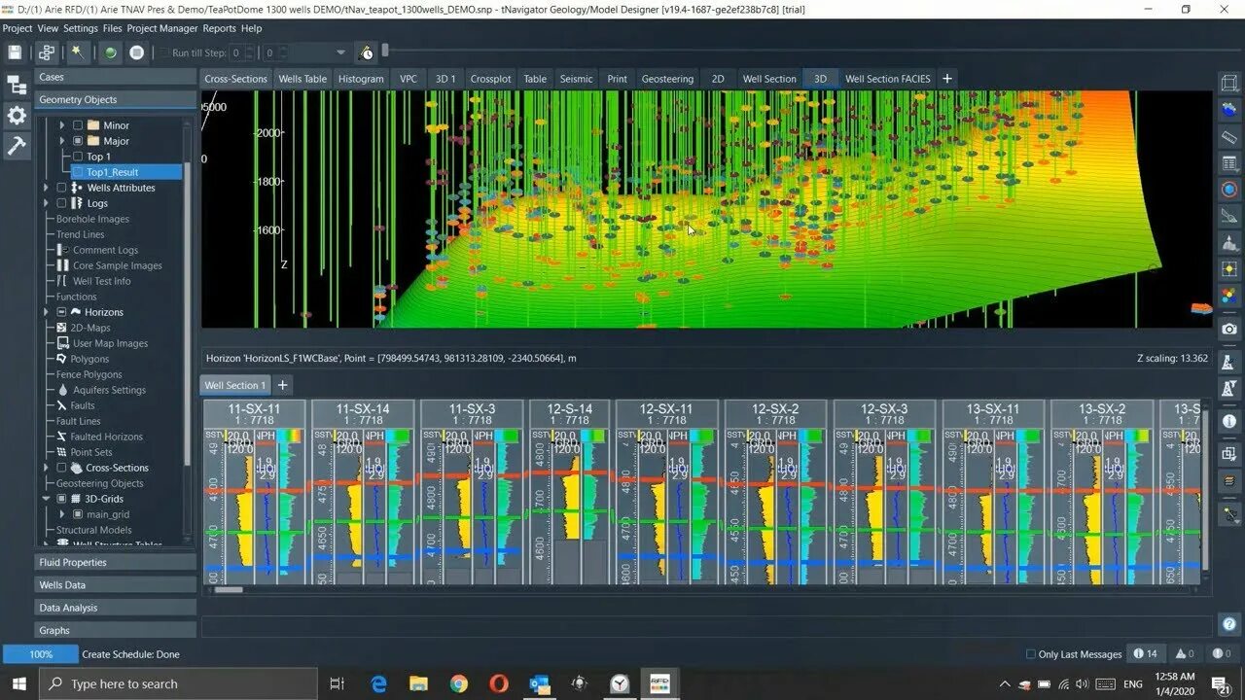Open the Wells Data section
Viewport: 1245px width, 700px height.
[115, 584]
